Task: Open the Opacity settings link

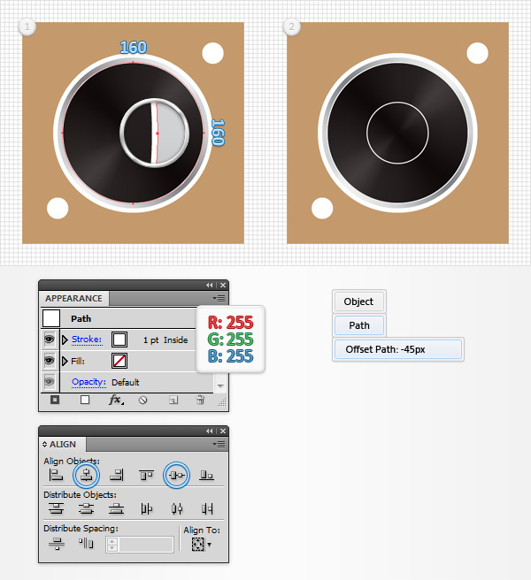Action: pos(88,382)
